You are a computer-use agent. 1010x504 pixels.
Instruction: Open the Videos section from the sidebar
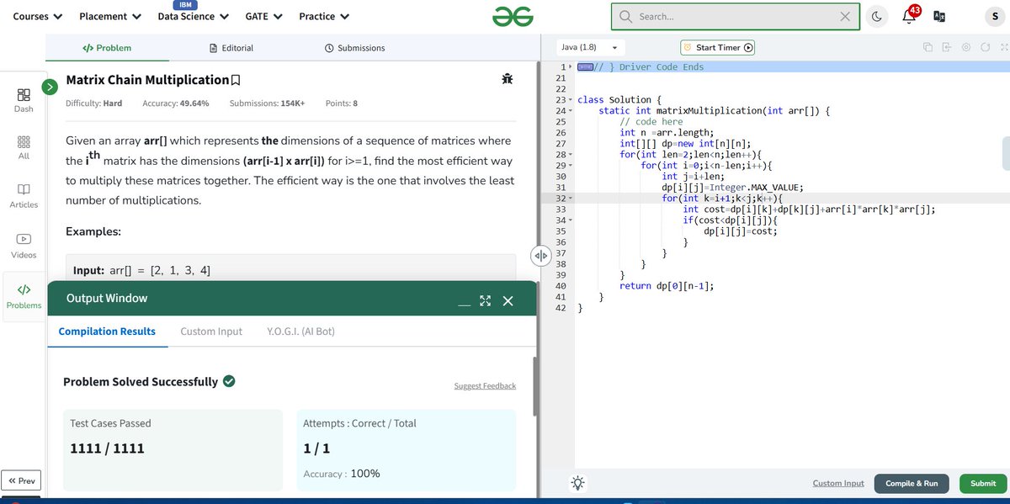23,245
